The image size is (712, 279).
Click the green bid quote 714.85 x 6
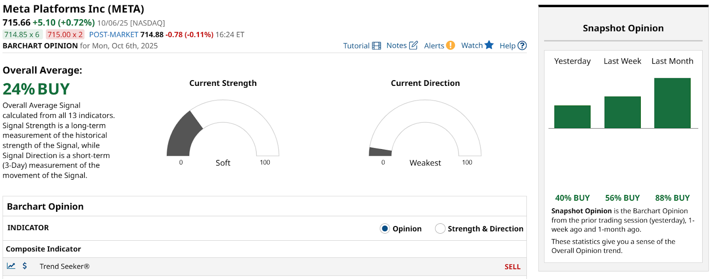(22, 35)
